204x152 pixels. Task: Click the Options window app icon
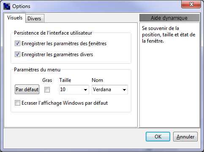pyautogui.click(x=7, y=6)
